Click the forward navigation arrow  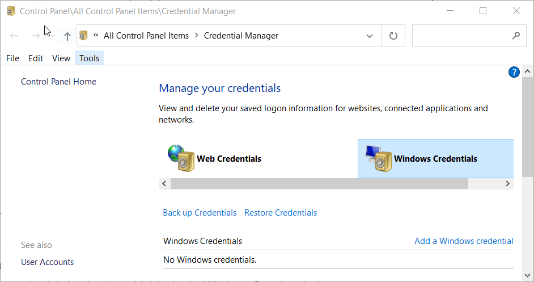tap(35, 36)
